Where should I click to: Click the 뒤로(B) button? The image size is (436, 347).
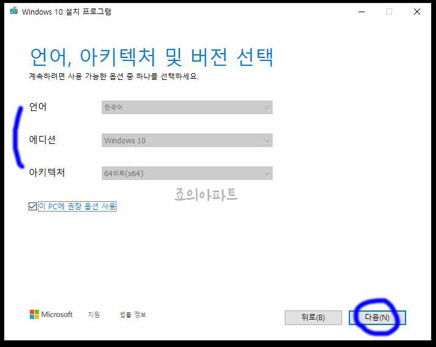(x=313, y=318)
